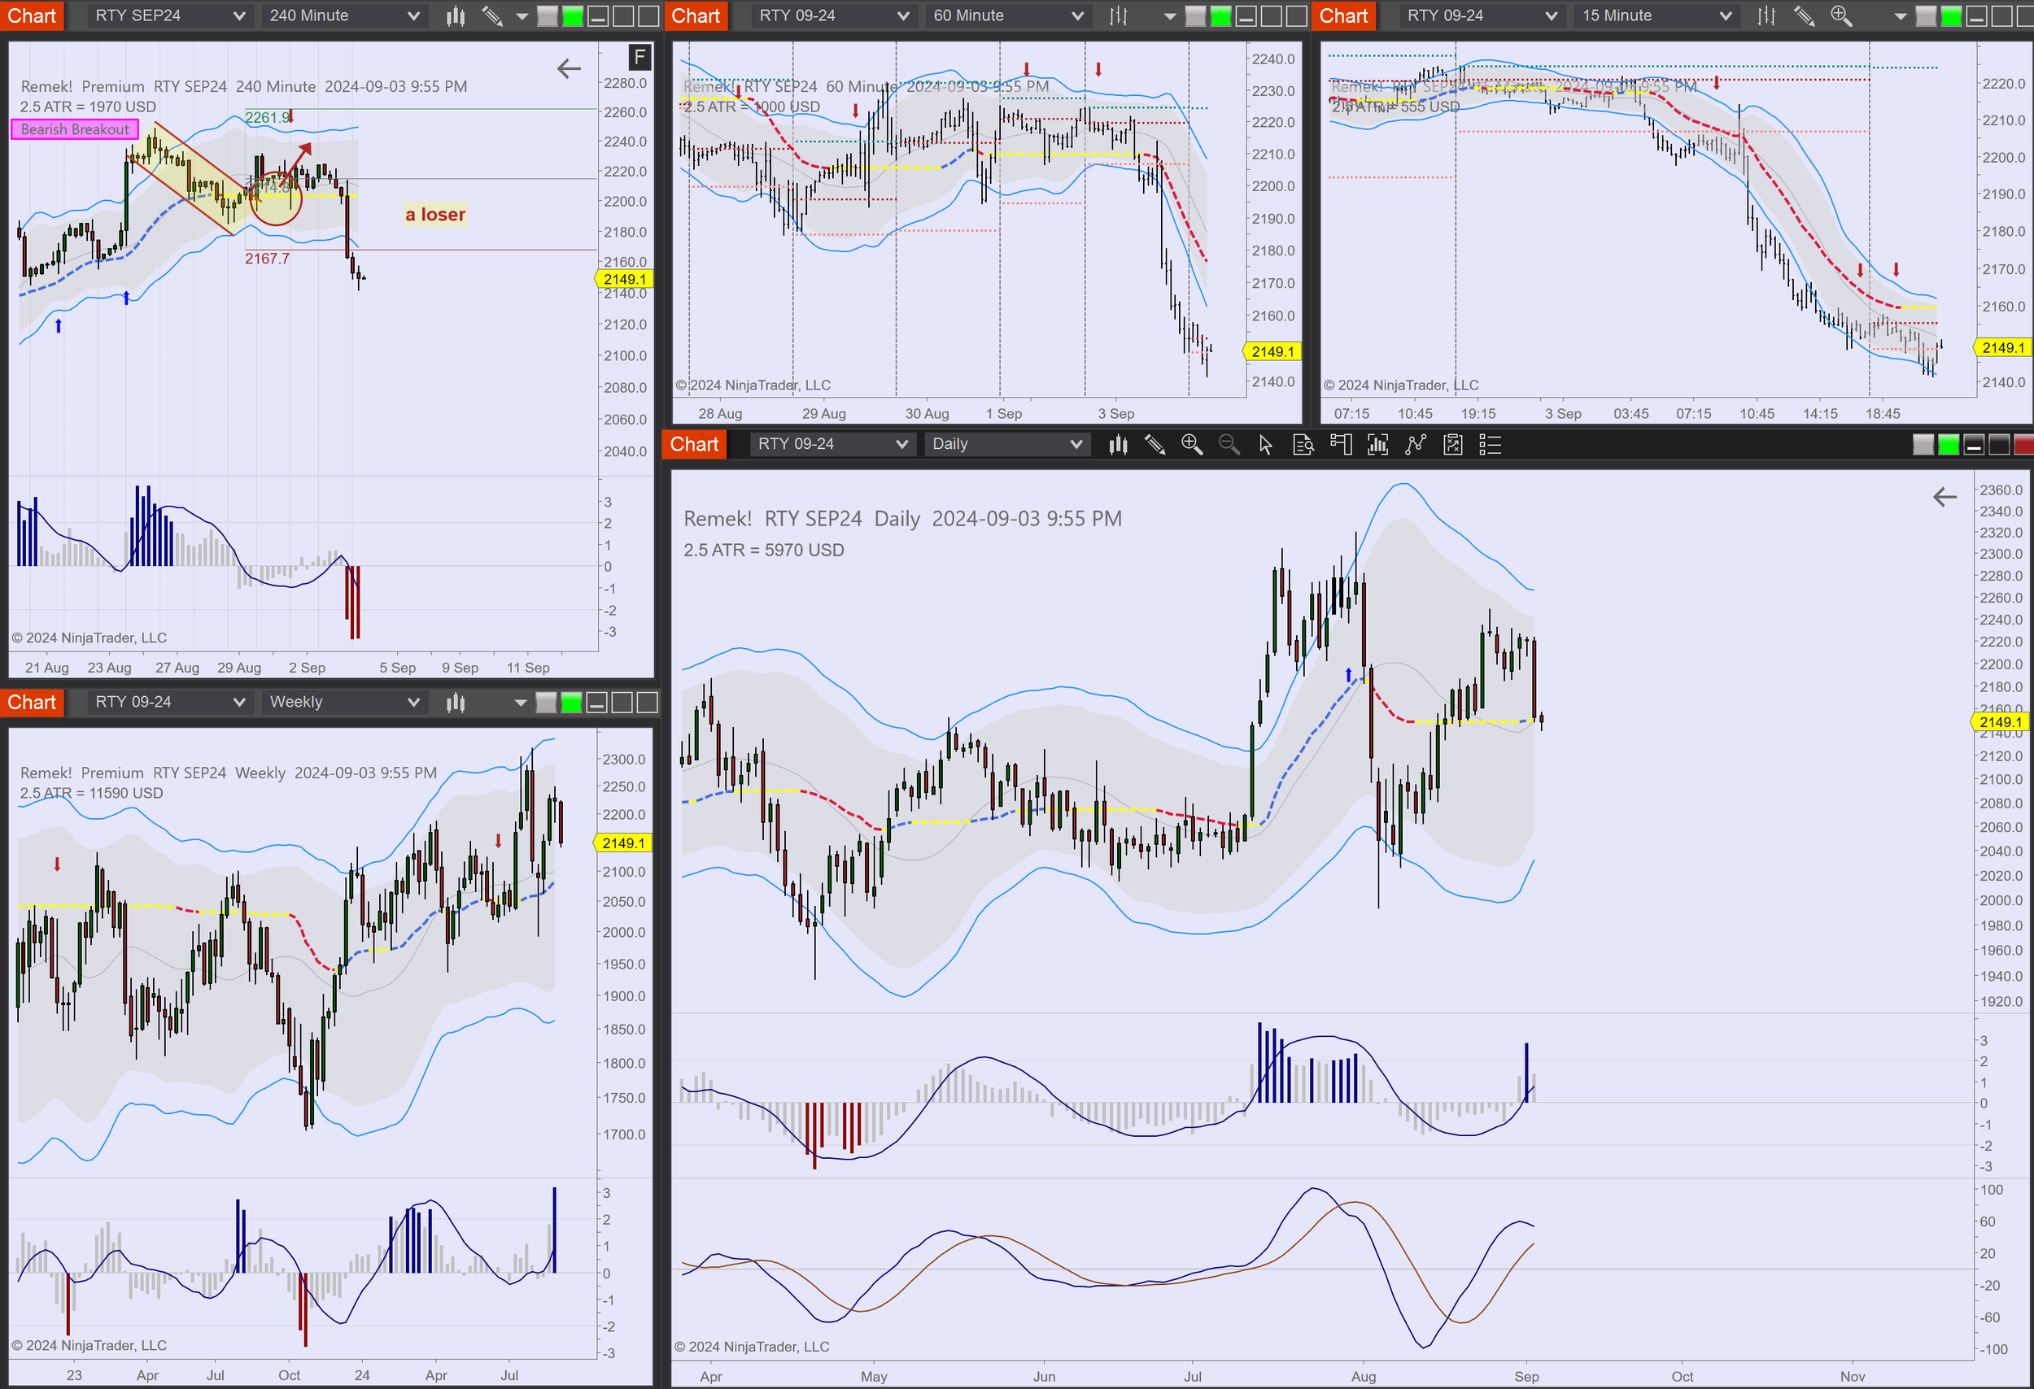
Task: Open the Data Box from the Daily chart toolbar
Action: [x=1303, y=444]
